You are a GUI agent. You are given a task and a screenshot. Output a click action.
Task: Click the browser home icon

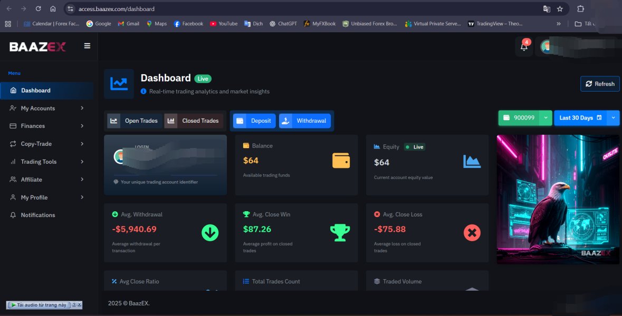53,9
